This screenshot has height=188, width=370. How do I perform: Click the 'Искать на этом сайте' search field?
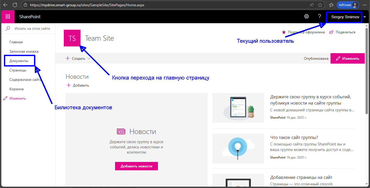(x=32, y=28)
